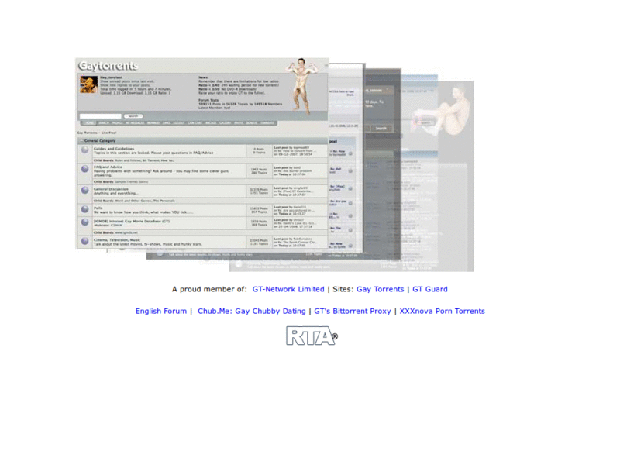Click the RTA label logo

[312, 336]
